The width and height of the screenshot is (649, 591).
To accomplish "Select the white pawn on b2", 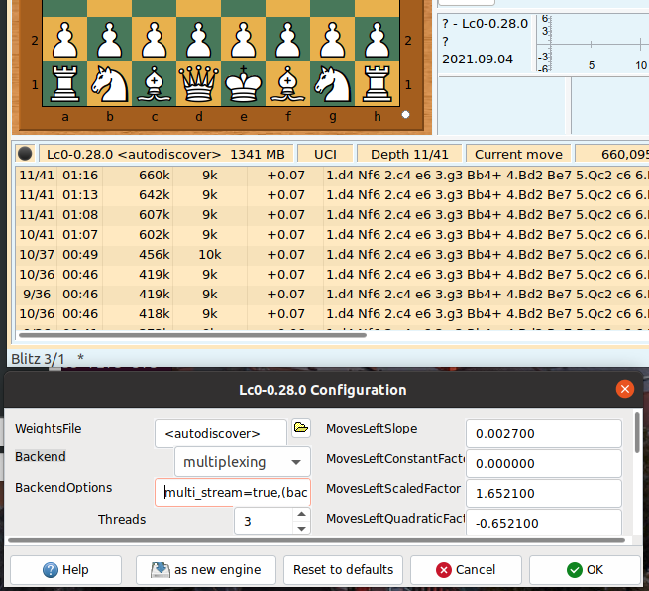I will [x=109, y=40].
